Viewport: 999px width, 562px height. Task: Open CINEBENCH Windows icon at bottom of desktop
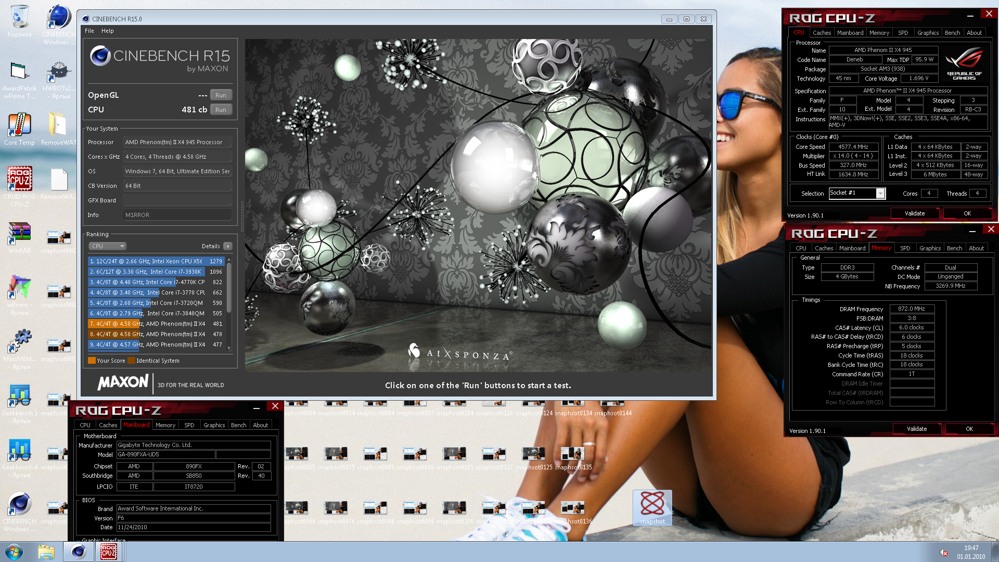(x=19, y=512)
